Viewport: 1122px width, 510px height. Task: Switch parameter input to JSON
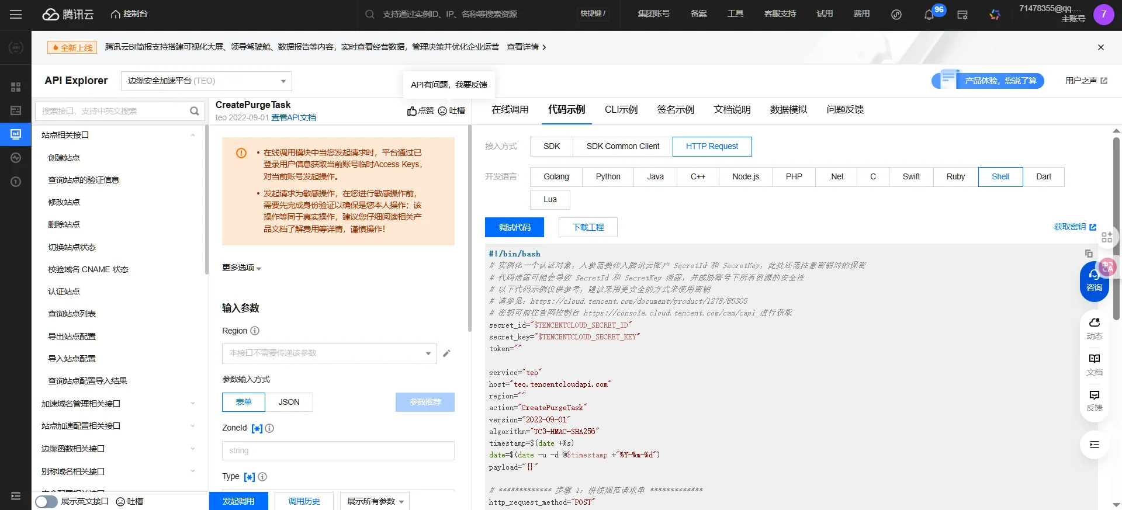click(289, 402)
